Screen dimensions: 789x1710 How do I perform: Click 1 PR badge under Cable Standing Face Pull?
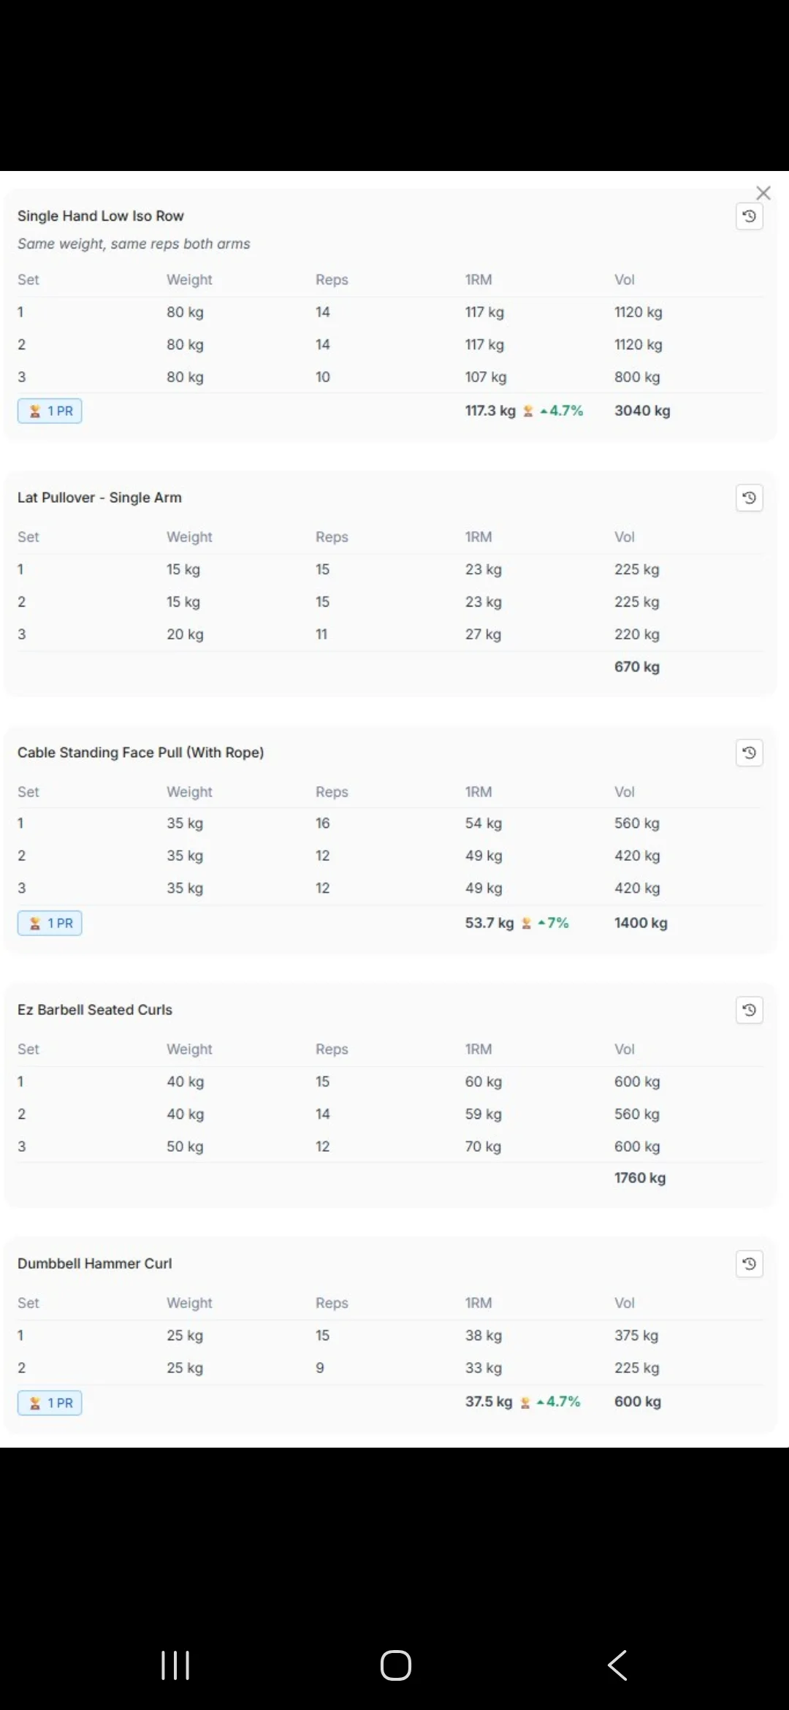coord(50,924)
